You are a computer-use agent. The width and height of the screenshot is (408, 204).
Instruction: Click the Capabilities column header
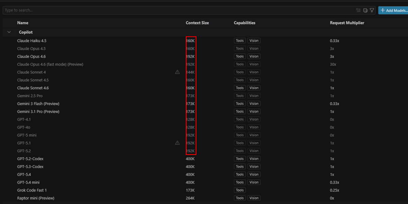click(x=244, y=23)
